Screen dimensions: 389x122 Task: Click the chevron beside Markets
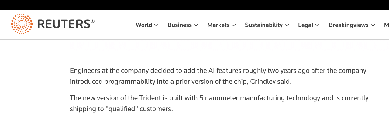(x=234, y=25)
